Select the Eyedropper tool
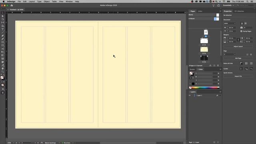256x144 pixels. (x=3, y=65)
